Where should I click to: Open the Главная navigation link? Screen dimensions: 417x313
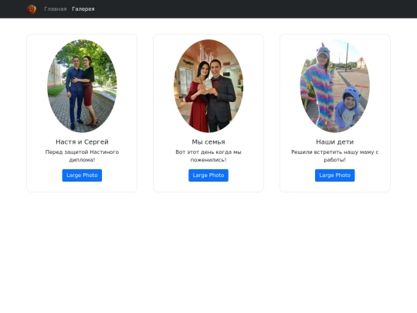click(x=56, y=9)
